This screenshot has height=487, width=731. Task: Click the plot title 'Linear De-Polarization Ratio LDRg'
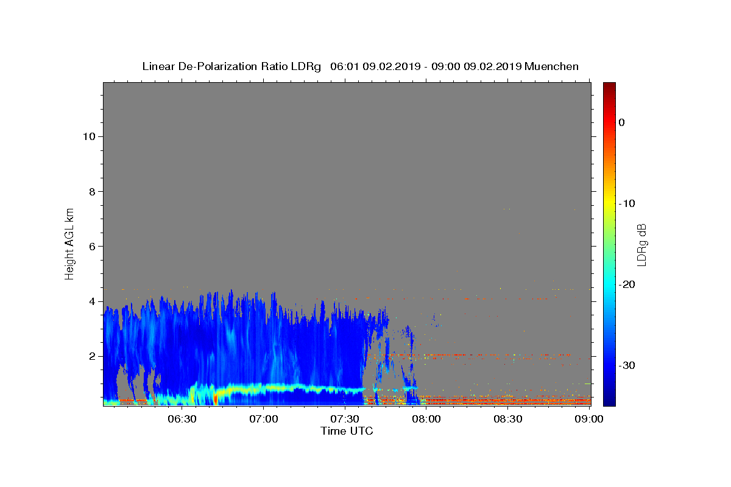[x=231, y=66]
